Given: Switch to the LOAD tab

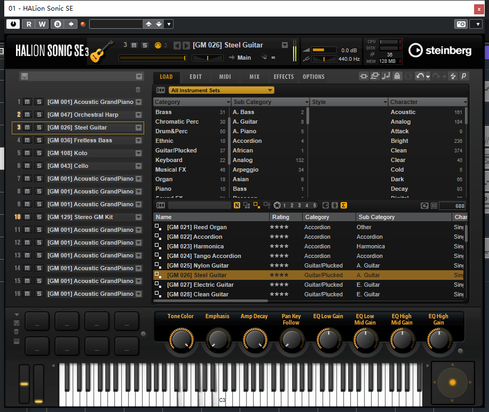Looking at the screenshot, I should 166,77.
